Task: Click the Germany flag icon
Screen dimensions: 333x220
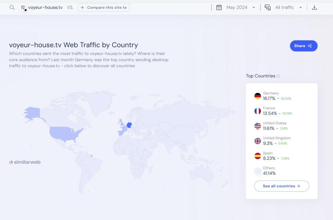Action: 257,96
